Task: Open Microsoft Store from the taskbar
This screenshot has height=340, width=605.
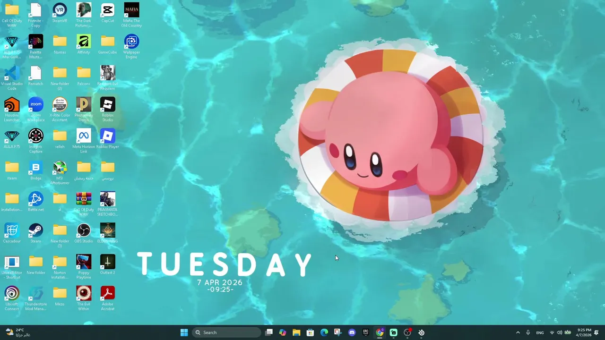Action: tap(310, 332)
